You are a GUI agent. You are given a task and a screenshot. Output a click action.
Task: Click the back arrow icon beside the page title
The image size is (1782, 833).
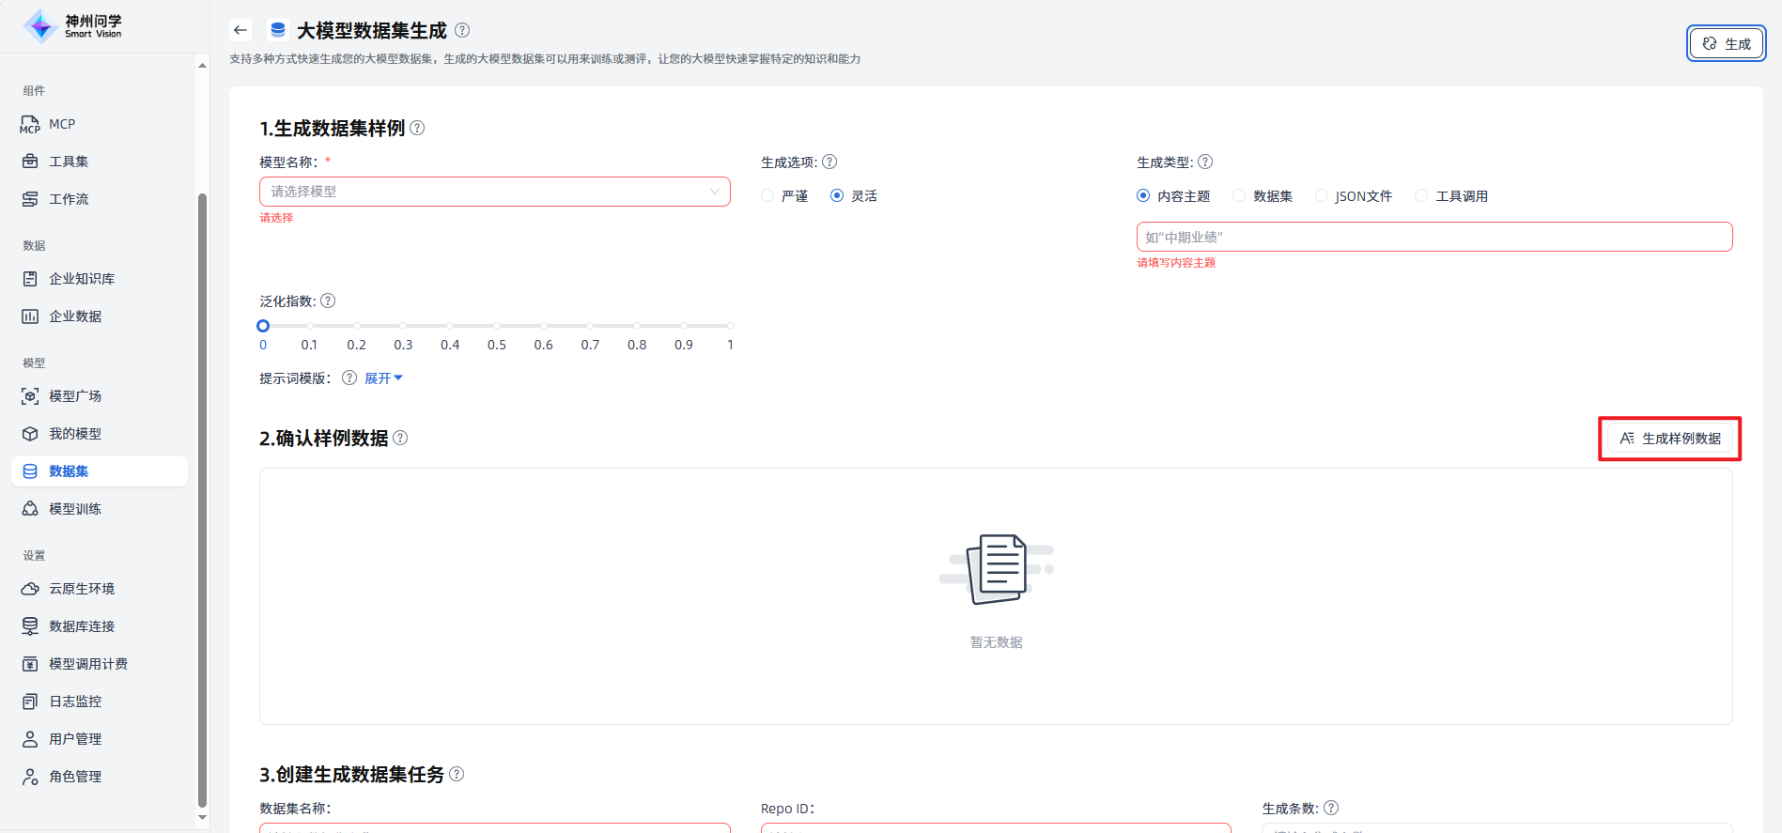point(240,30)
